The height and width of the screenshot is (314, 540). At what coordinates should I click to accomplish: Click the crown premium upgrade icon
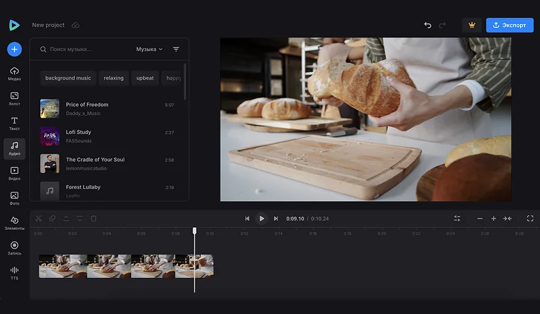click(472, 25)
